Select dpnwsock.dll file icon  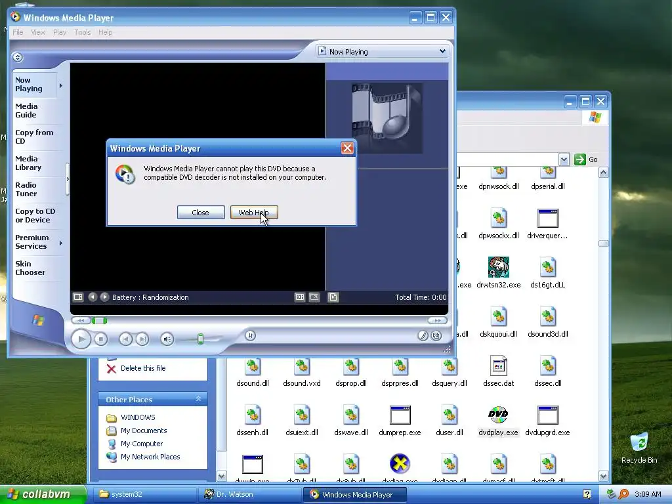(499, 180)
